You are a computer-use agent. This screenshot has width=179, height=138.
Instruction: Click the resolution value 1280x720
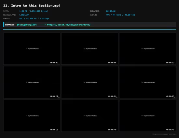point(24,15)
